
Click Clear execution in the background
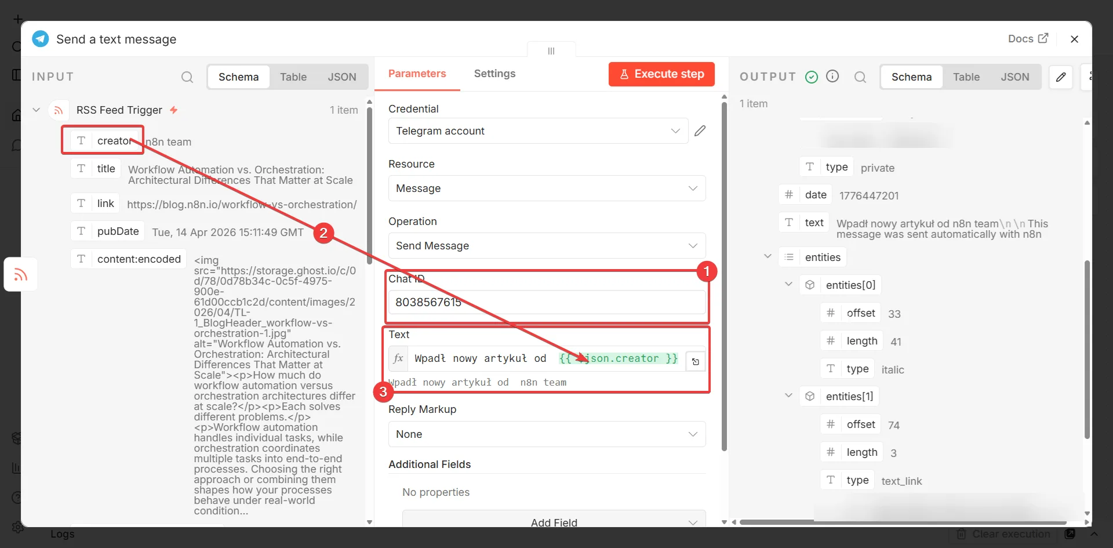pos(1003,534)
